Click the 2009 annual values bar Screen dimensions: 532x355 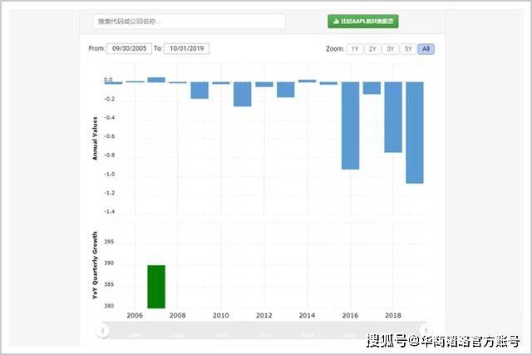coord(199,90)
